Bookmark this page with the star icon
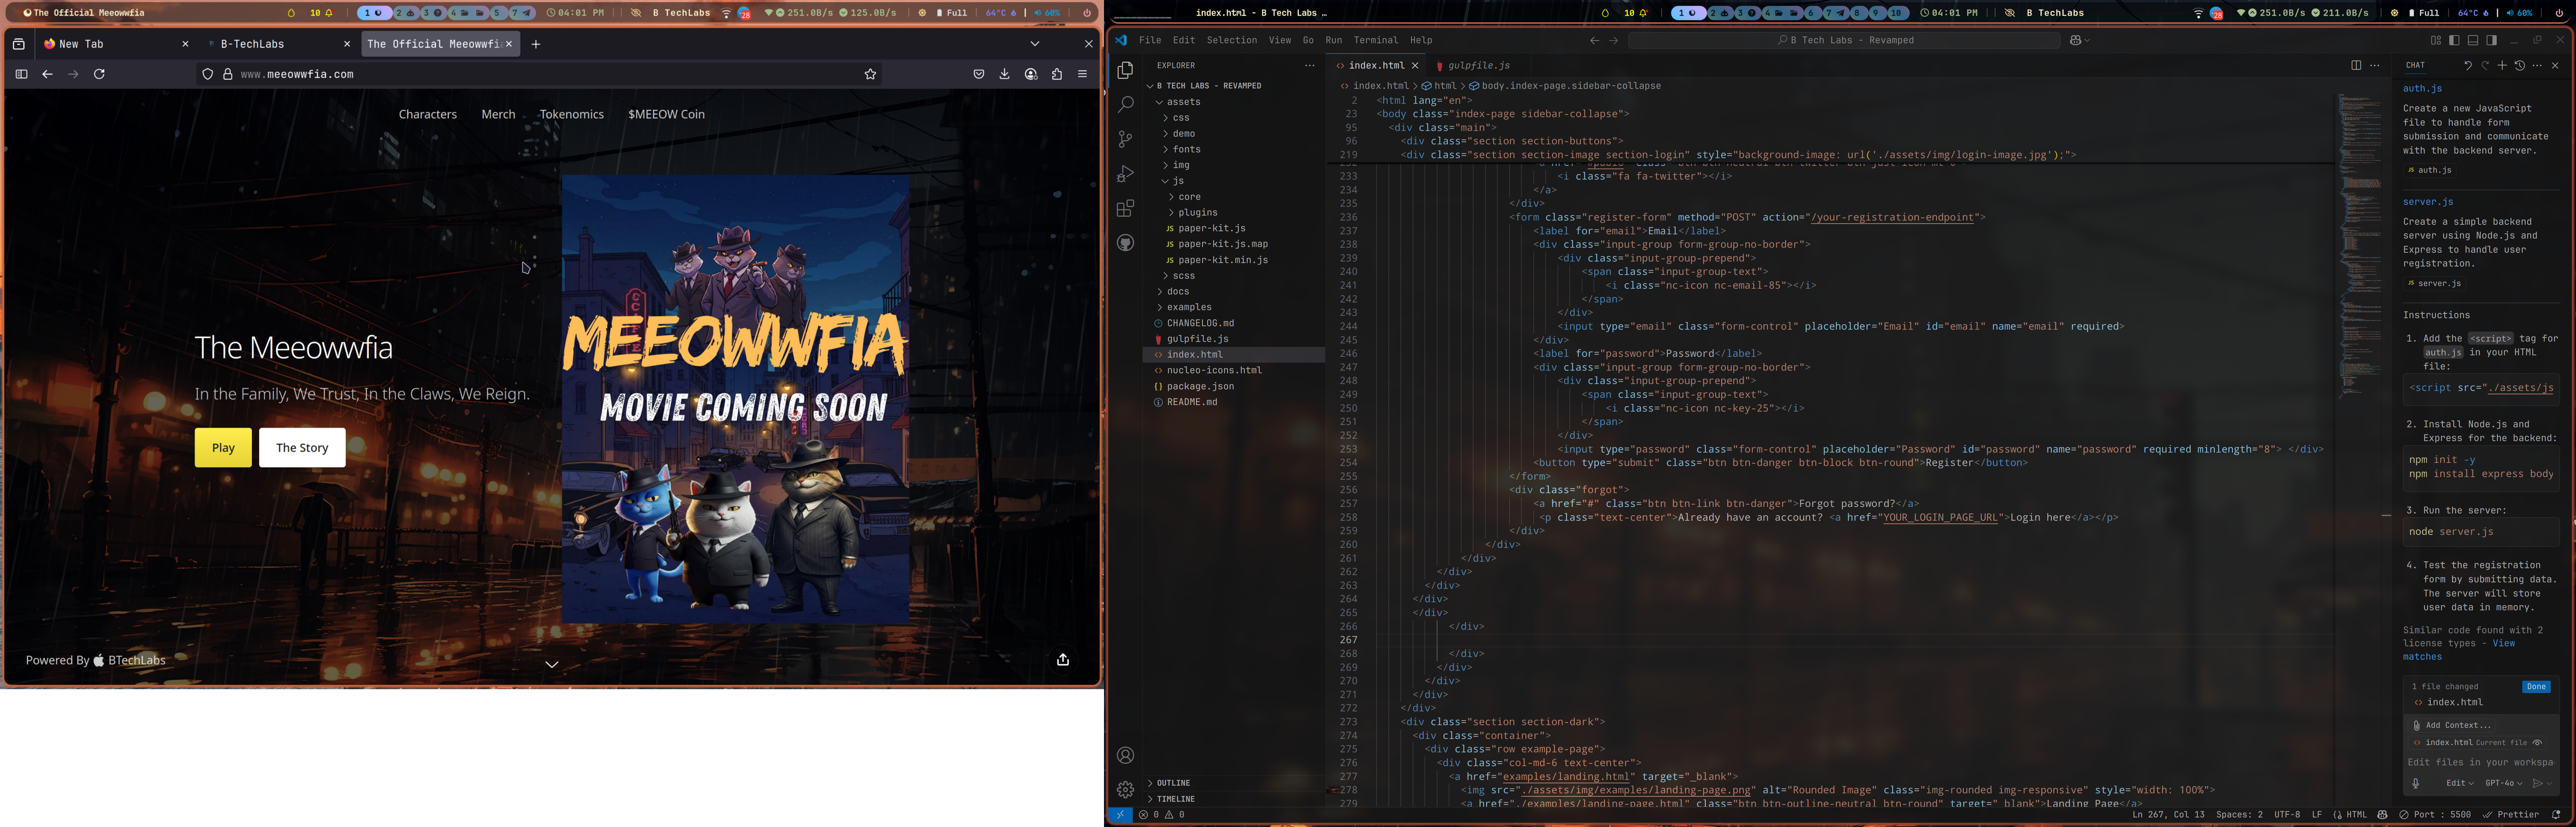The height and width of the screenshot is (827, 2576). click(x=870, y=74)
